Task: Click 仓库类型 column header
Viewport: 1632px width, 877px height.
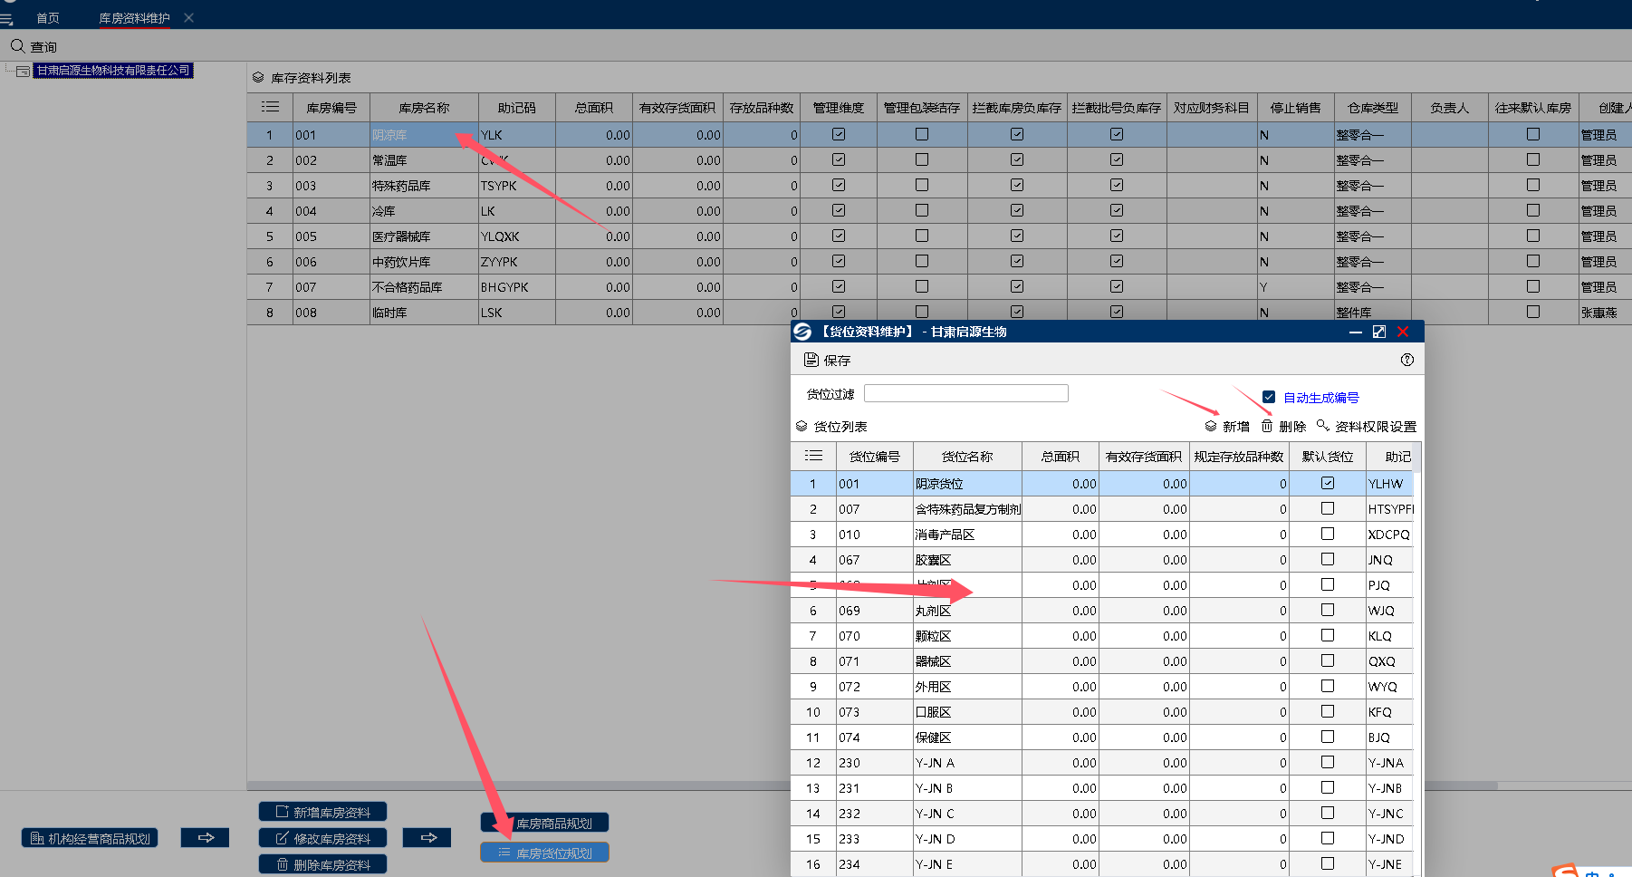Action: pyautogui.click(x=1373, y=108)
